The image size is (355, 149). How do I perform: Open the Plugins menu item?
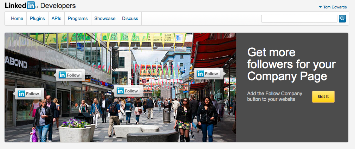click(37, 19)
